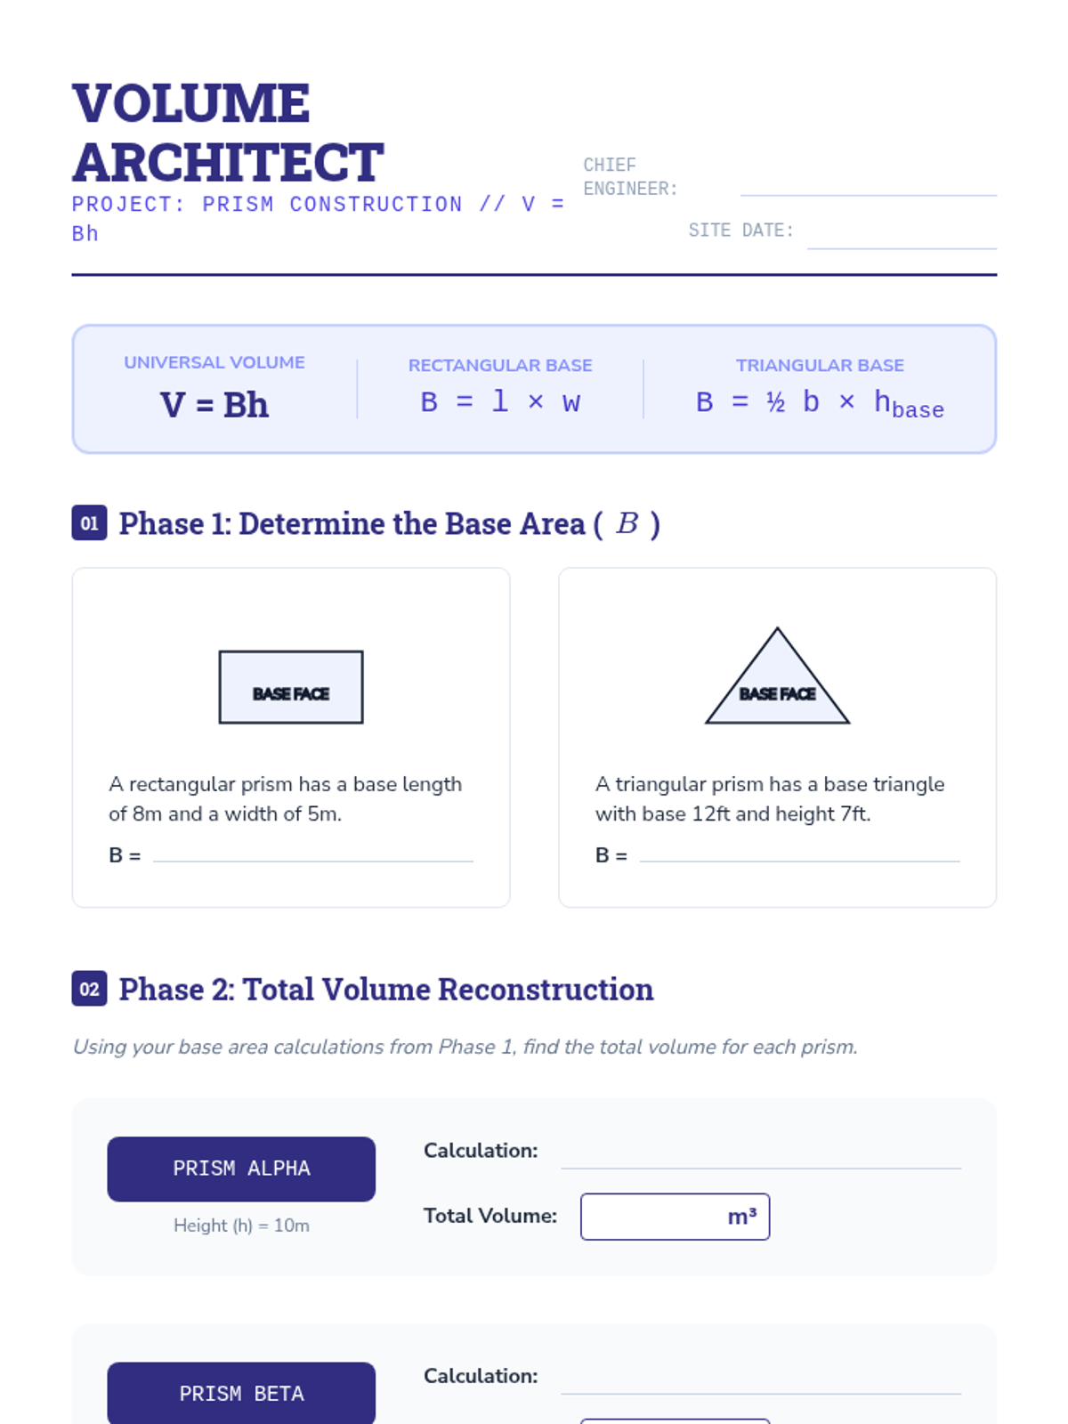Click the triangular base formula
This screenshot has width=1068, height=1424.
[820, 403]
